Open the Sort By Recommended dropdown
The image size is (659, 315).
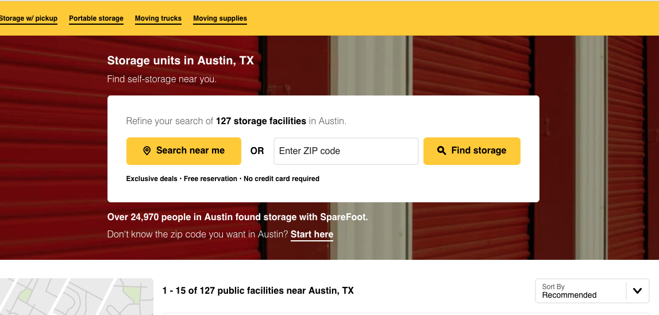pos(592,291)
